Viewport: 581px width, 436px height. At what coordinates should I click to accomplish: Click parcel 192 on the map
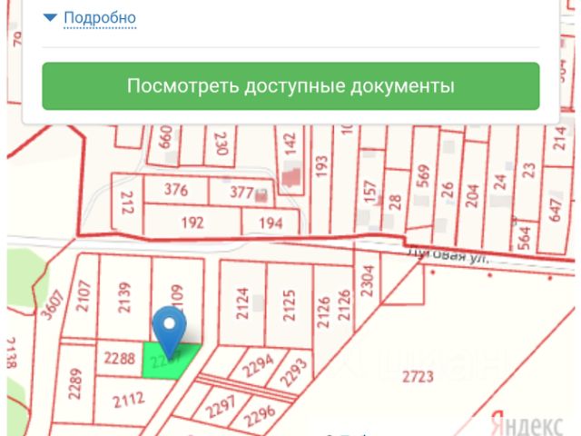[192, 223]
